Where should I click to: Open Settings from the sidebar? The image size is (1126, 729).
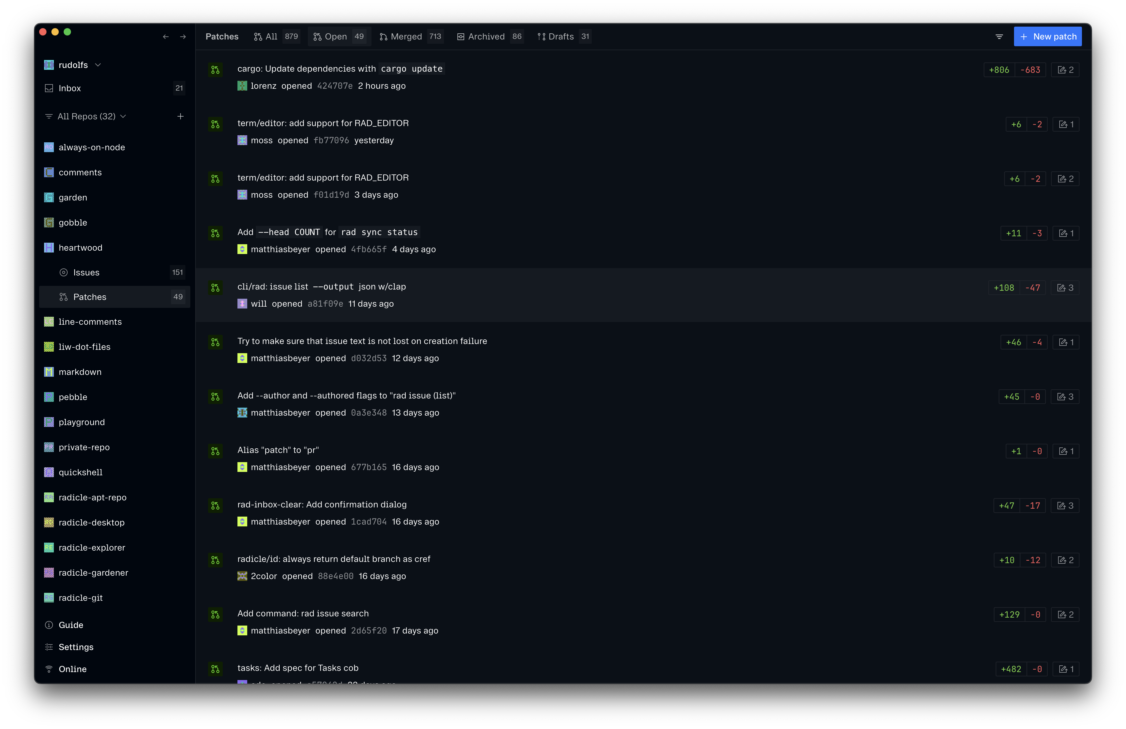(76, 647)
